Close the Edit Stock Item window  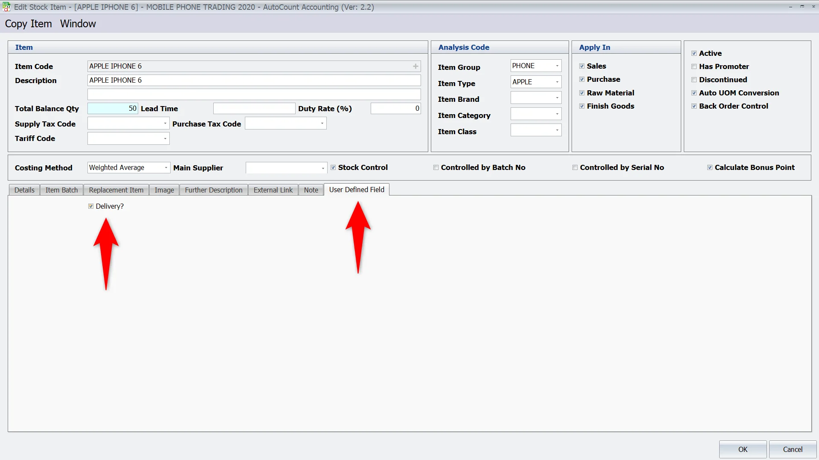[813, 7]
